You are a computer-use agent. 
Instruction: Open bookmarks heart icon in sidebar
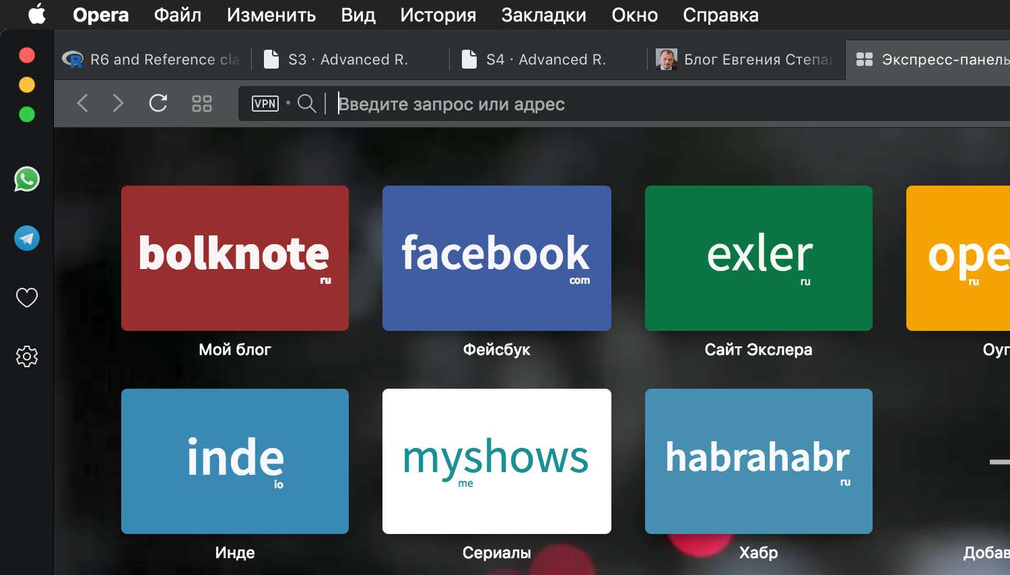[x=27, y=297]
